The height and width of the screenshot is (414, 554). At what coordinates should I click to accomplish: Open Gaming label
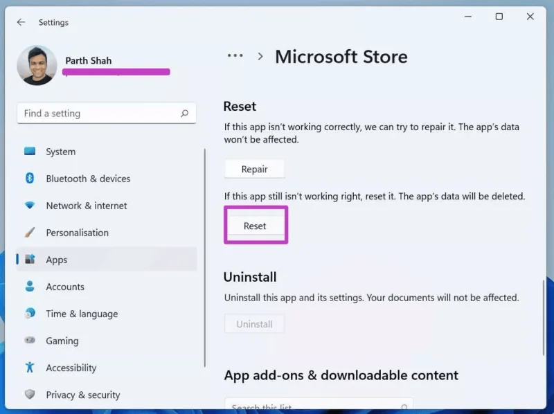tap(62, 341)
